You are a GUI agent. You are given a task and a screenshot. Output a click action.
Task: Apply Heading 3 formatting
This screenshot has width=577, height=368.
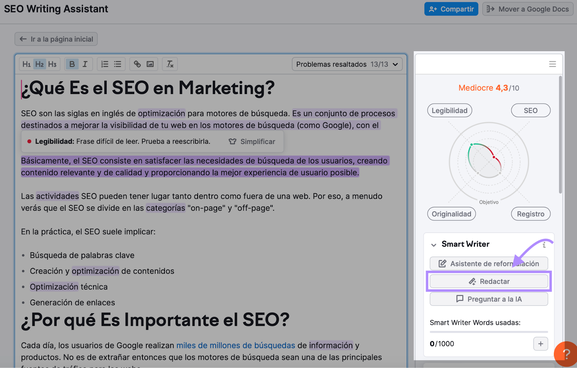[x=53, y=64]
